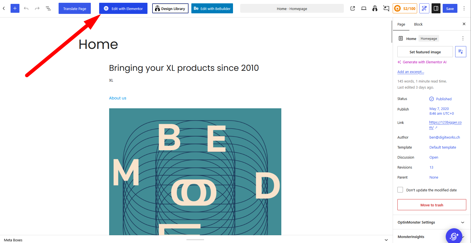Open the device preview laptop icon
Image resolution: width=471 pixels, height=243 pixels.
click(x=364, y=8)
